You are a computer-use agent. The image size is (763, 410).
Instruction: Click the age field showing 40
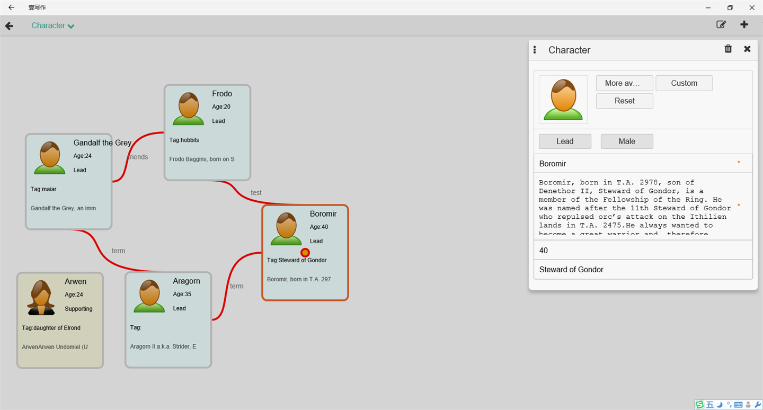(643, 250)
